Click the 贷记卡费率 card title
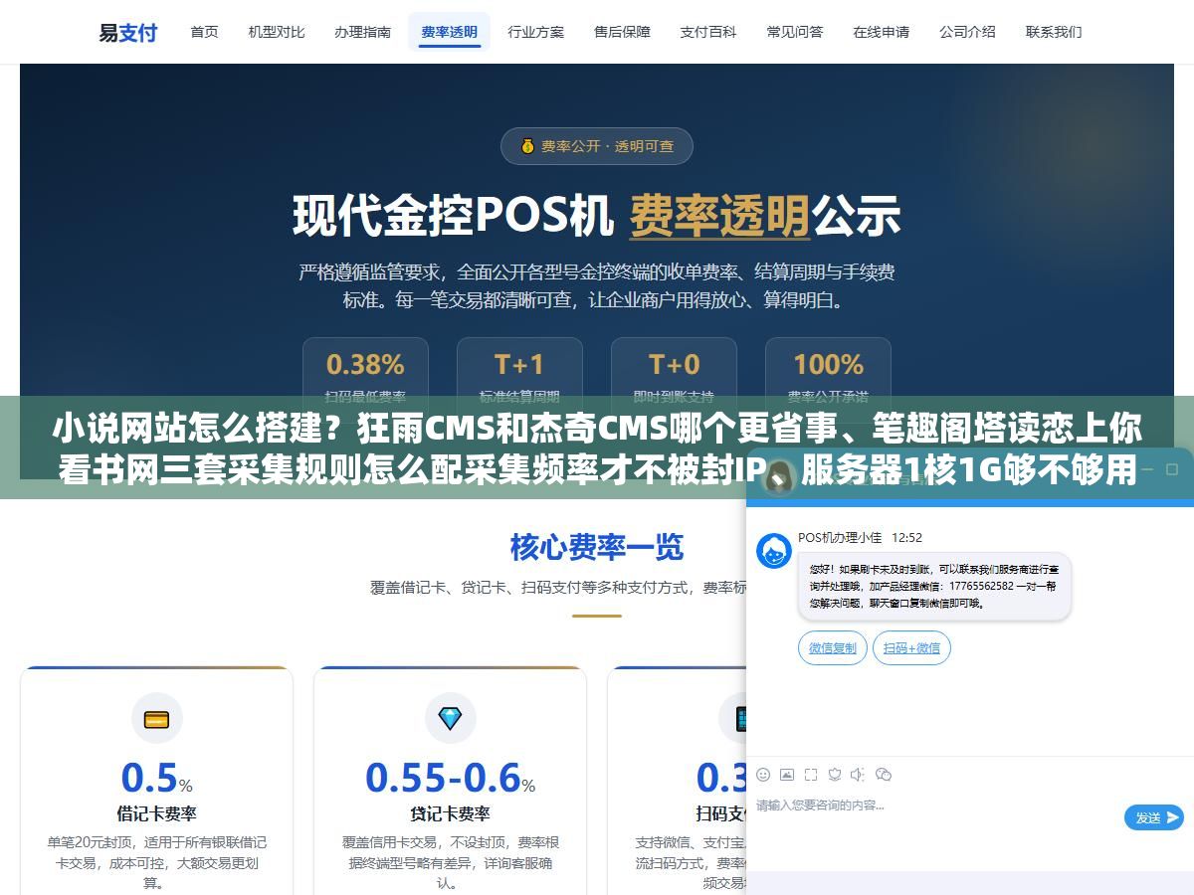1194x895 pixels. (x=450, y=813)
